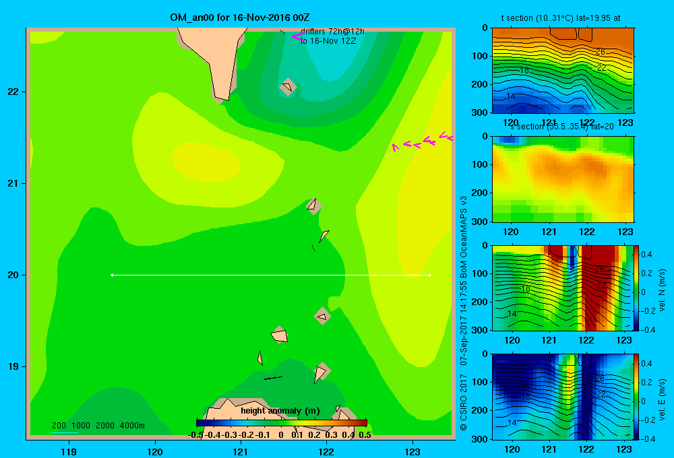This screenshot has height=458, width=674.
Task: Click longitude label 123 on the main map
Action: tap(412, 451)
